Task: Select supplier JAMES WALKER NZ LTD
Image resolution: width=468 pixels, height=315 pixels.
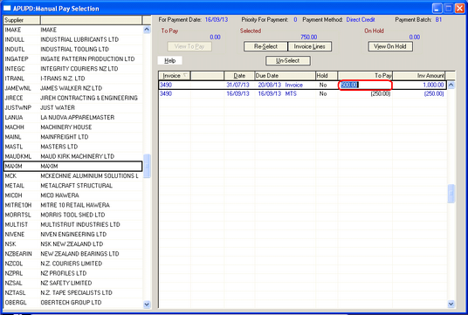Action: click(72, 88)
